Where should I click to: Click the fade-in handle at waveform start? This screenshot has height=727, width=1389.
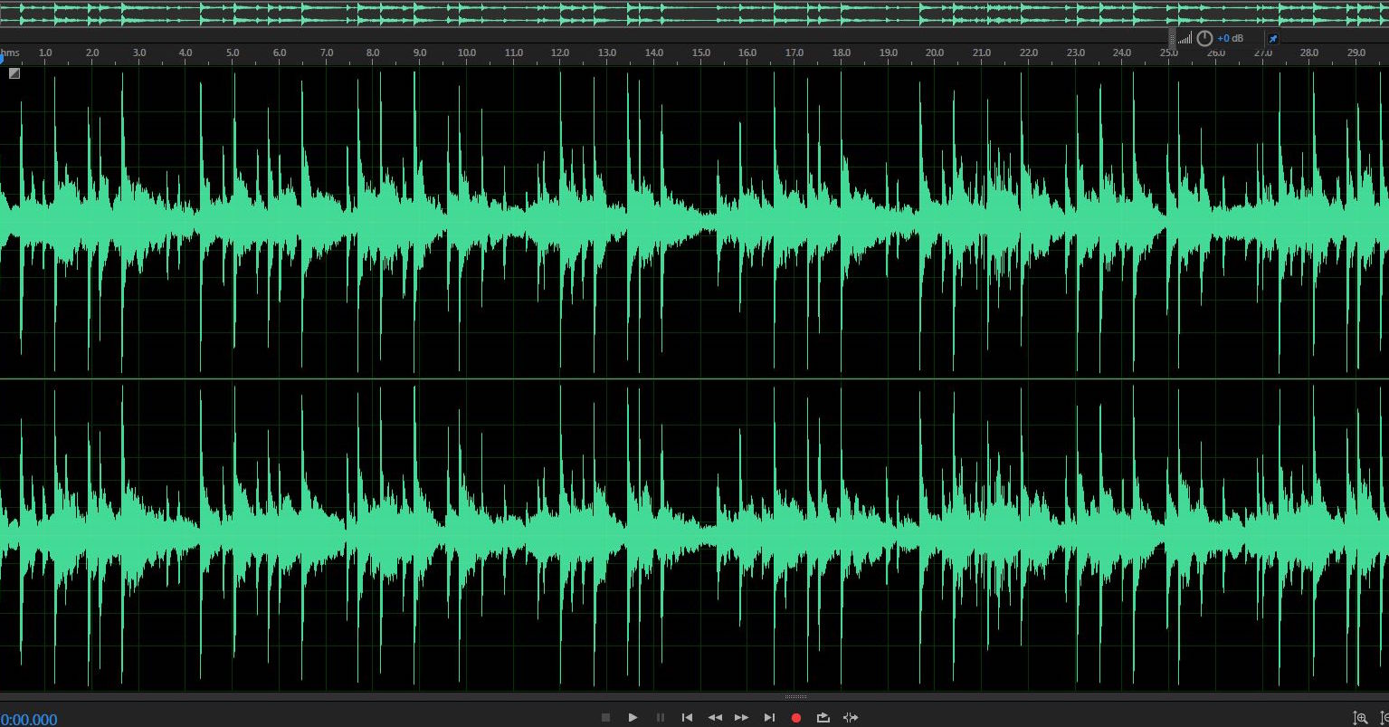14,73
